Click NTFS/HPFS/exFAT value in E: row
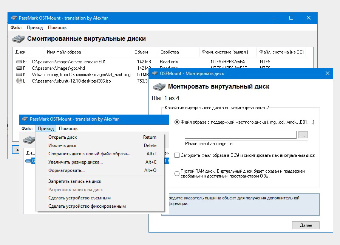The width and height of the screenshot is (340, 245). 229,62
